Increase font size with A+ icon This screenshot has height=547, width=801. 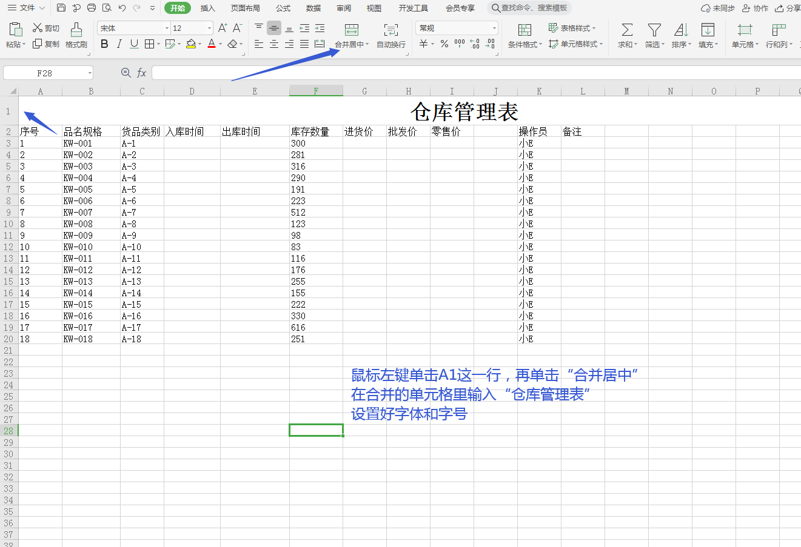[x=223, y=28]
